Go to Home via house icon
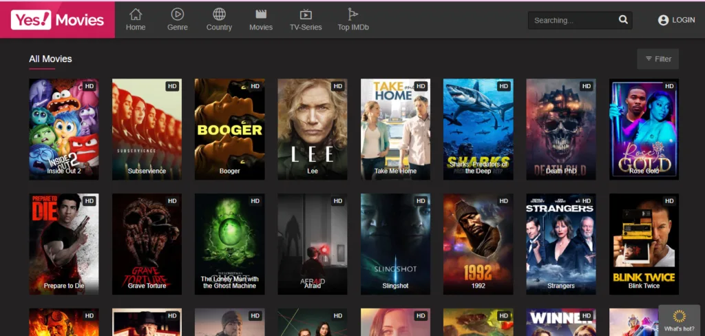 pos(136,14)
